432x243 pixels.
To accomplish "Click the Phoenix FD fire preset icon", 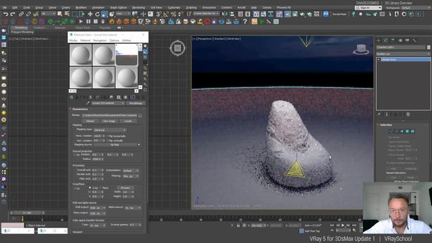I will click(111, 22).
